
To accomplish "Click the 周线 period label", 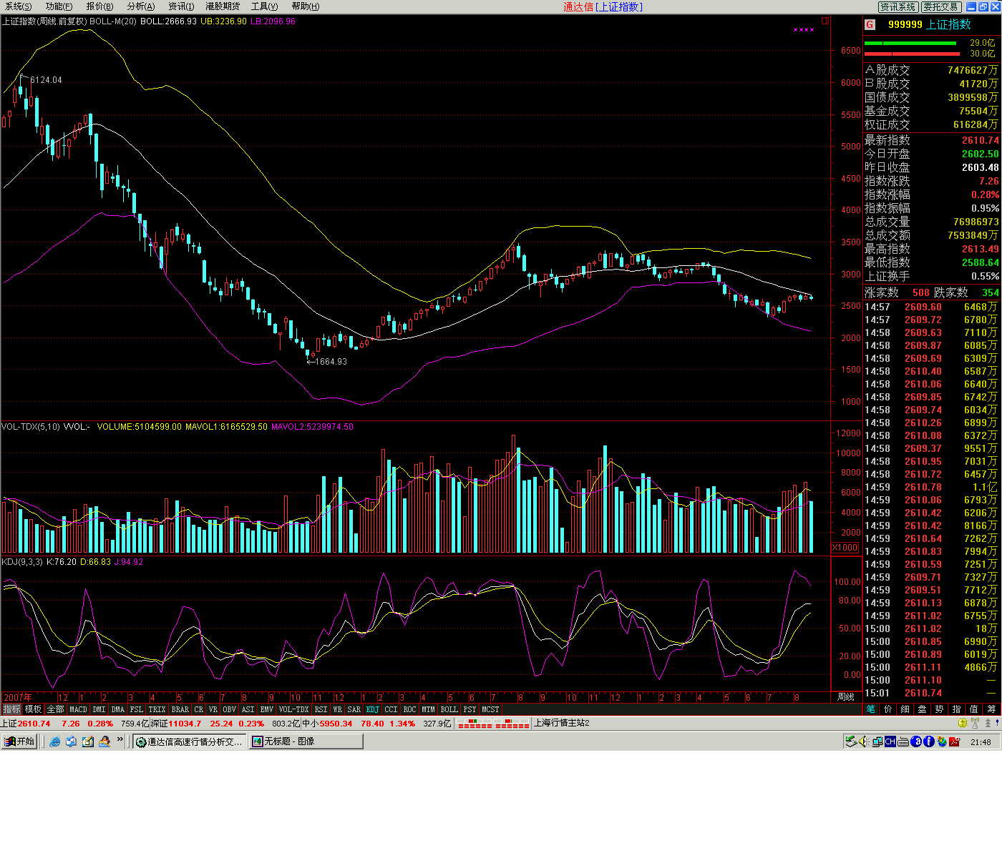I will tap(845, 697).
